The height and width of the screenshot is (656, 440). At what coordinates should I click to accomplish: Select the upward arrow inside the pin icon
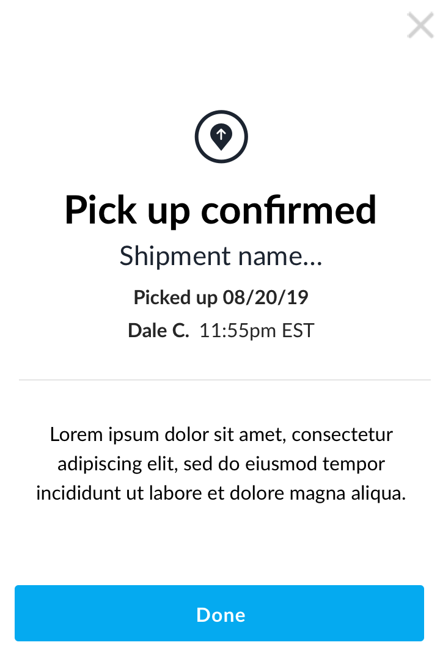tap(221, 132)
